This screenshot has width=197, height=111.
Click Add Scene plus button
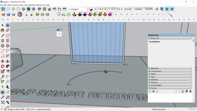click(154, 91)
